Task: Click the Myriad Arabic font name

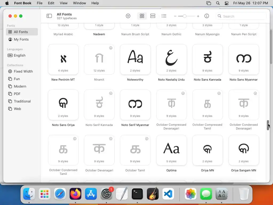Action: pyautogui.click(x=63, y=34)
